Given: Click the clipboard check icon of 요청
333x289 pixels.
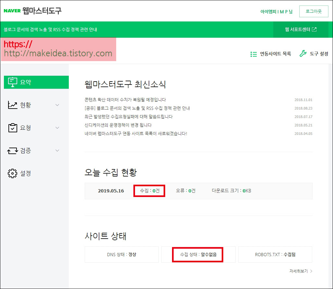Looking at the screenshot, I should 13,128.
